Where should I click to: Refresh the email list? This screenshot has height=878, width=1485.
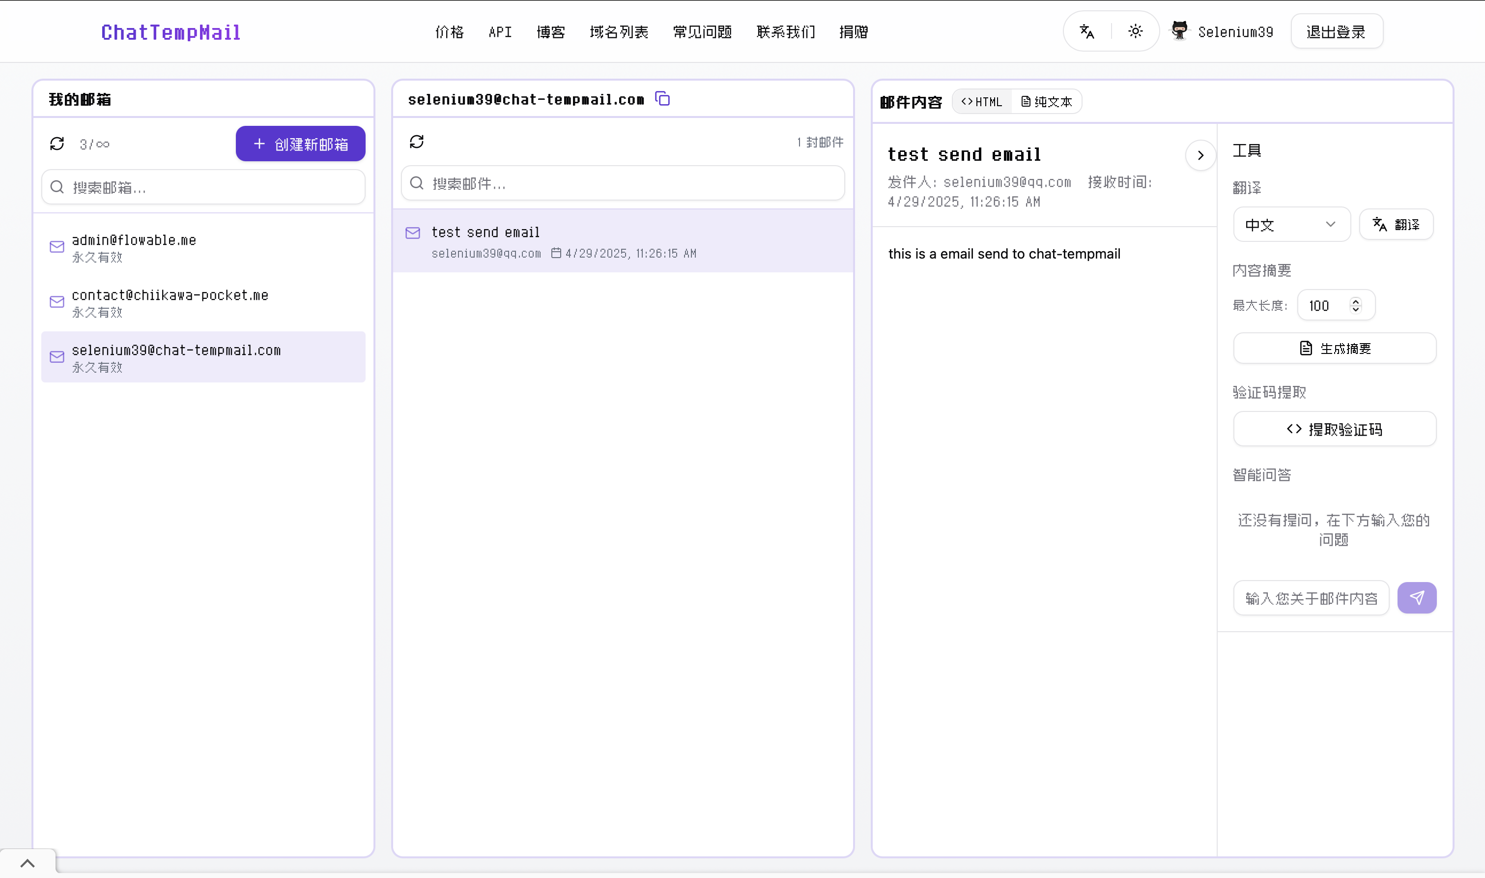click(x=417, y=142)
